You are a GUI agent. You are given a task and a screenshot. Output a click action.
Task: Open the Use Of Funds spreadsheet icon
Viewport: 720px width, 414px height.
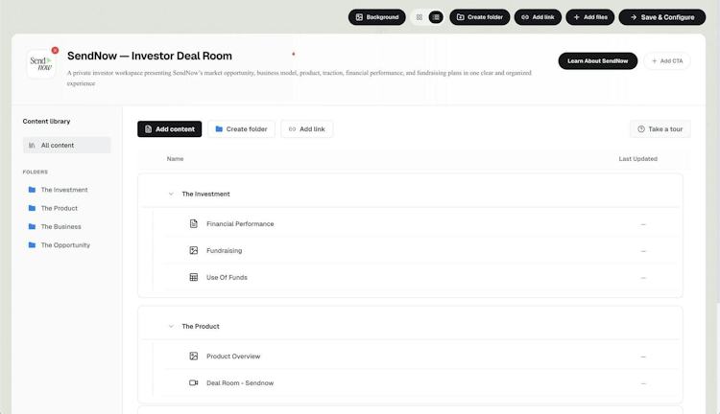coord(194,277)
